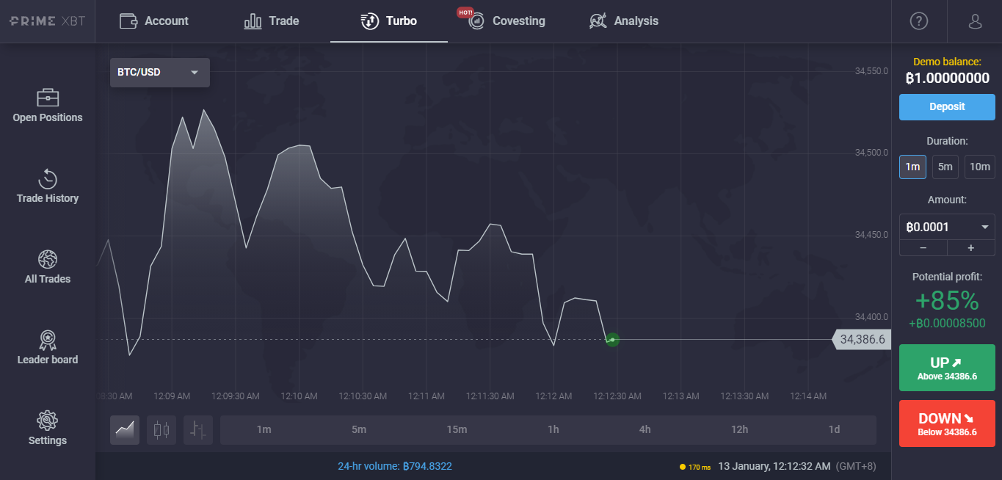Open Positions briefcase icon in sidebar
The image size is (1002, 480).
48,98
